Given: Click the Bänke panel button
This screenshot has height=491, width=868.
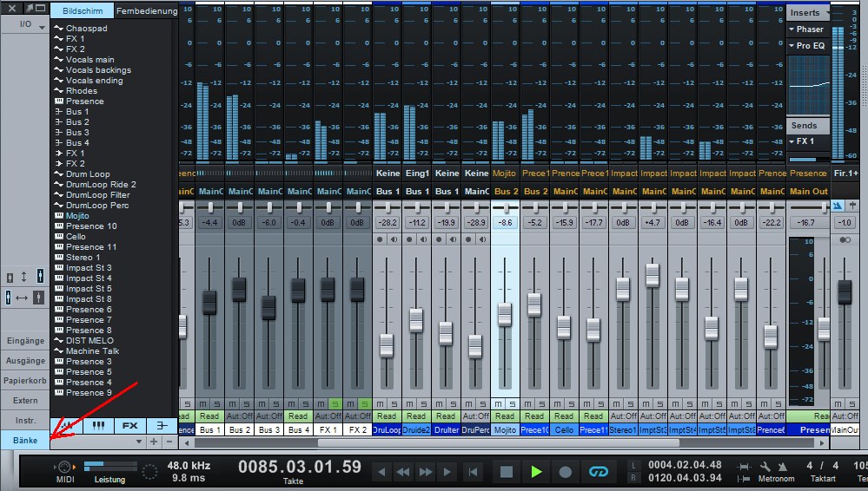Looking at the screenshot, I should (x=25, y=440).
